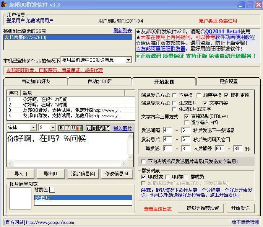This screenshot has height=227, width=263.
Task: Click the 乱 random variable button
Action: 101,128
